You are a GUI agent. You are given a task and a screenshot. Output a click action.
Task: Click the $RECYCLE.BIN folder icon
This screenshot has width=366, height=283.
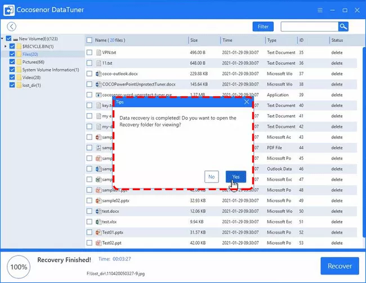tap(19, 47)
